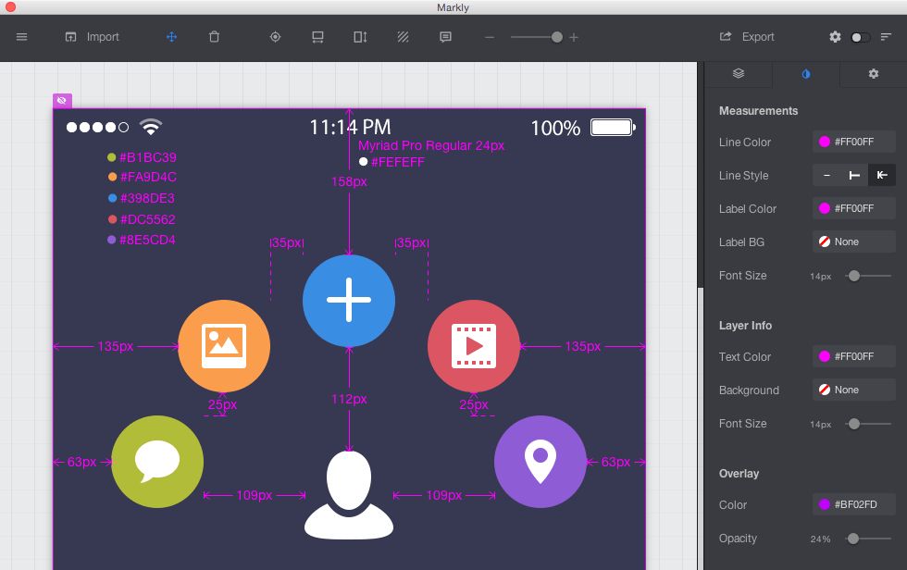This screenshot has width=907, height=570.
Task: Flip the toggle switch beside the gear icon
Action: 859,37
